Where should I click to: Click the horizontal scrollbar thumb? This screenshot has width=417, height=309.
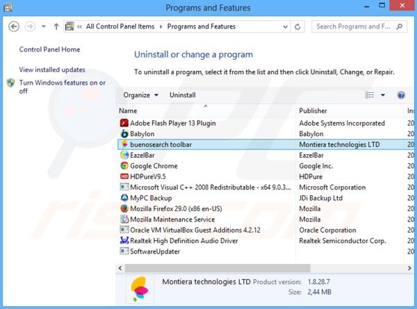218,268
